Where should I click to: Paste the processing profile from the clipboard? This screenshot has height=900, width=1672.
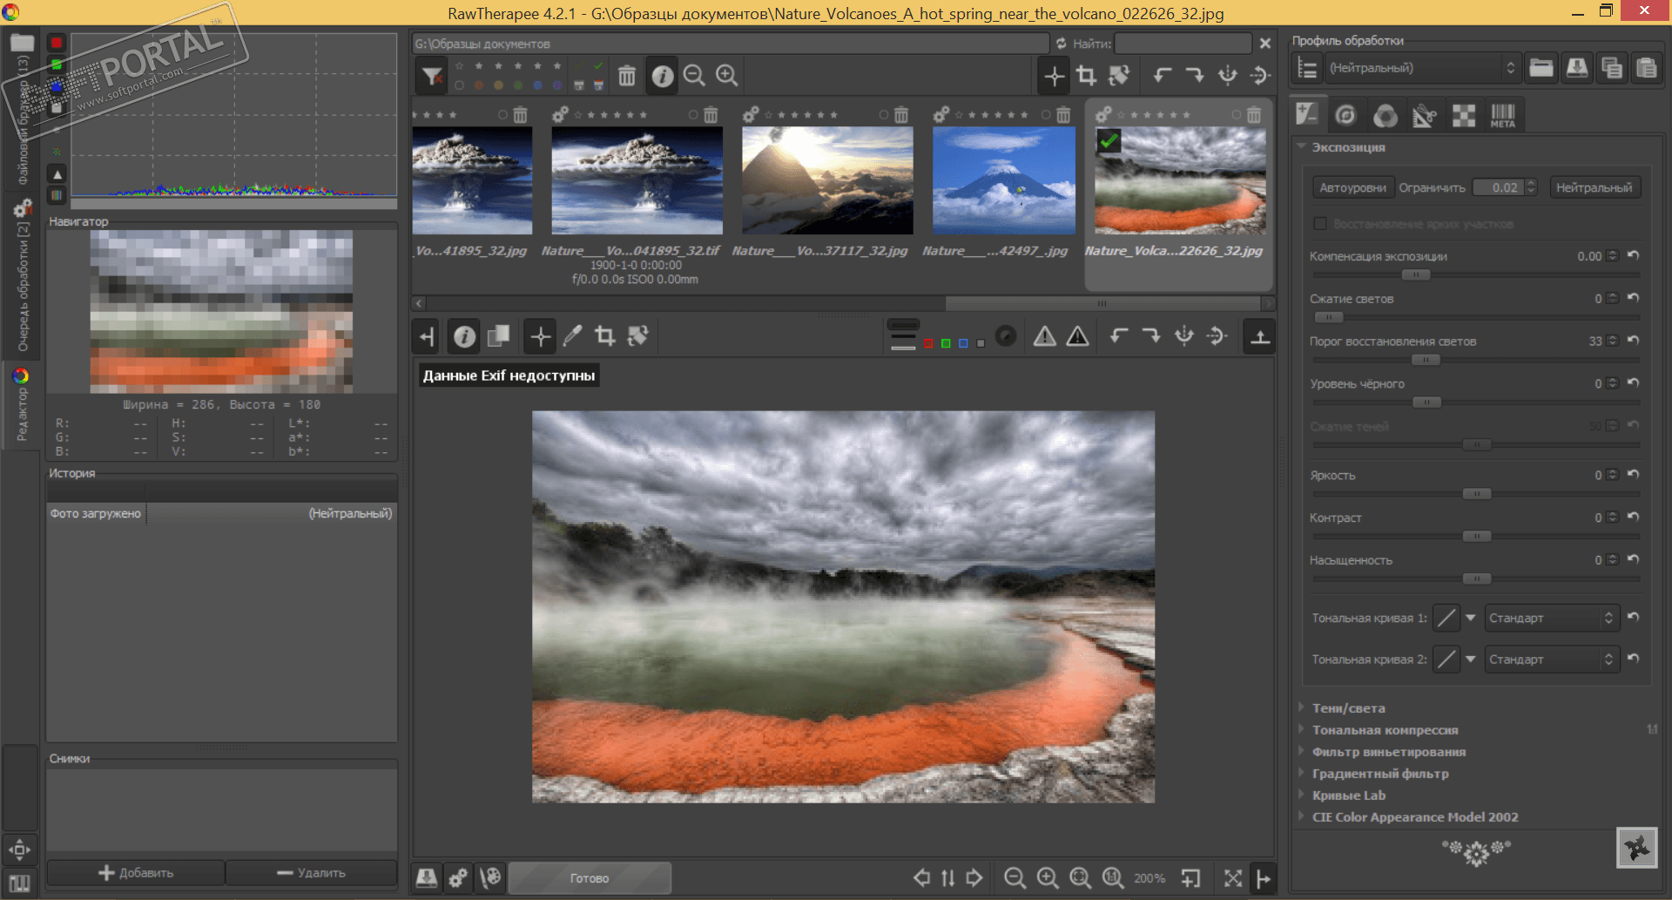(x=1647, y=68)
